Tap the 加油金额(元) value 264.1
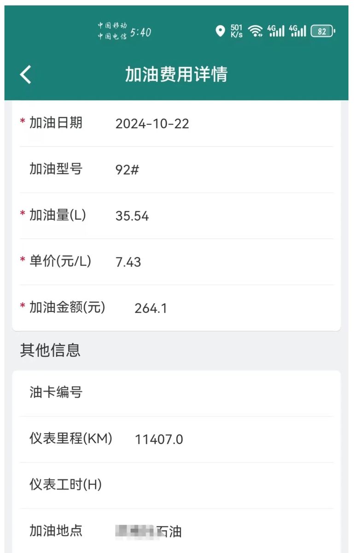Screen dimensions: 357x553 pos(151,308)
